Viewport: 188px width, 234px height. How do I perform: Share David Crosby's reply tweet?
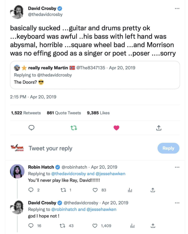tap(153, 226)
